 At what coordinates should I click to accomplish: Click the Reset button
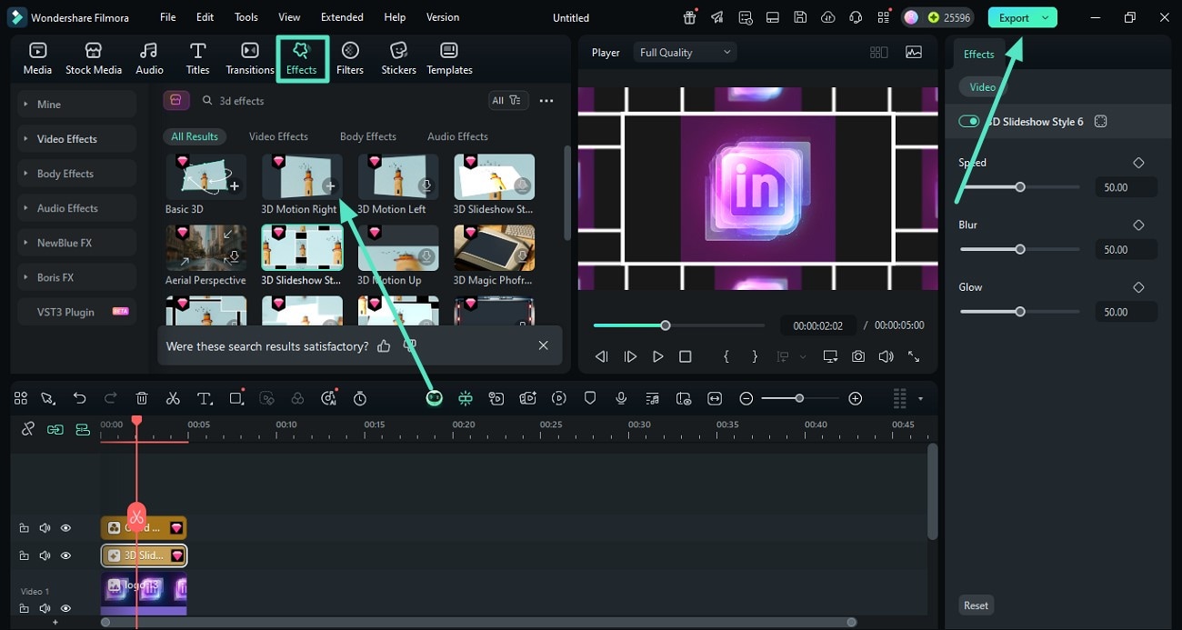[976, 605]
